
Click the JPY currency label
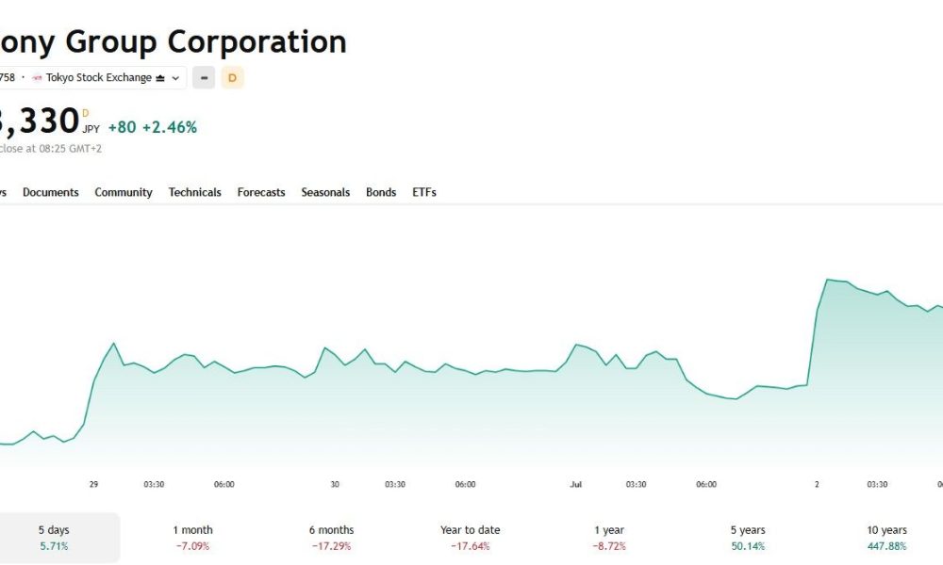click(91, 129)
